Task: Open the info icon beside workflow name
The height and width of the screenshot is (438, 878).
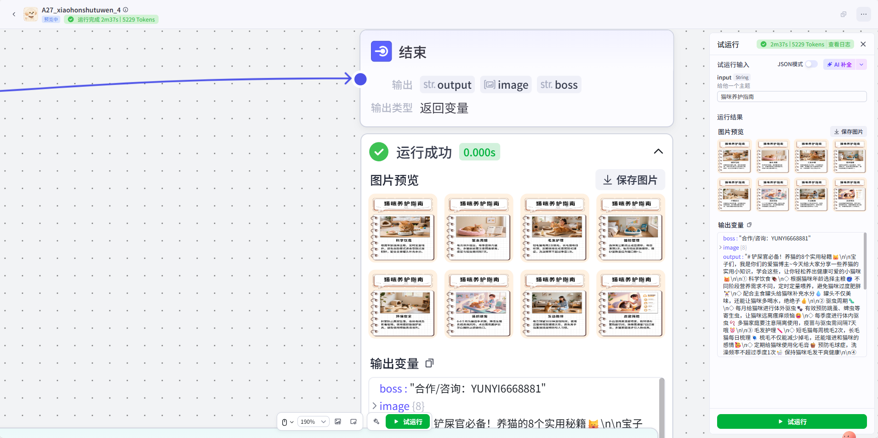Action: click(x=125, y=10)
